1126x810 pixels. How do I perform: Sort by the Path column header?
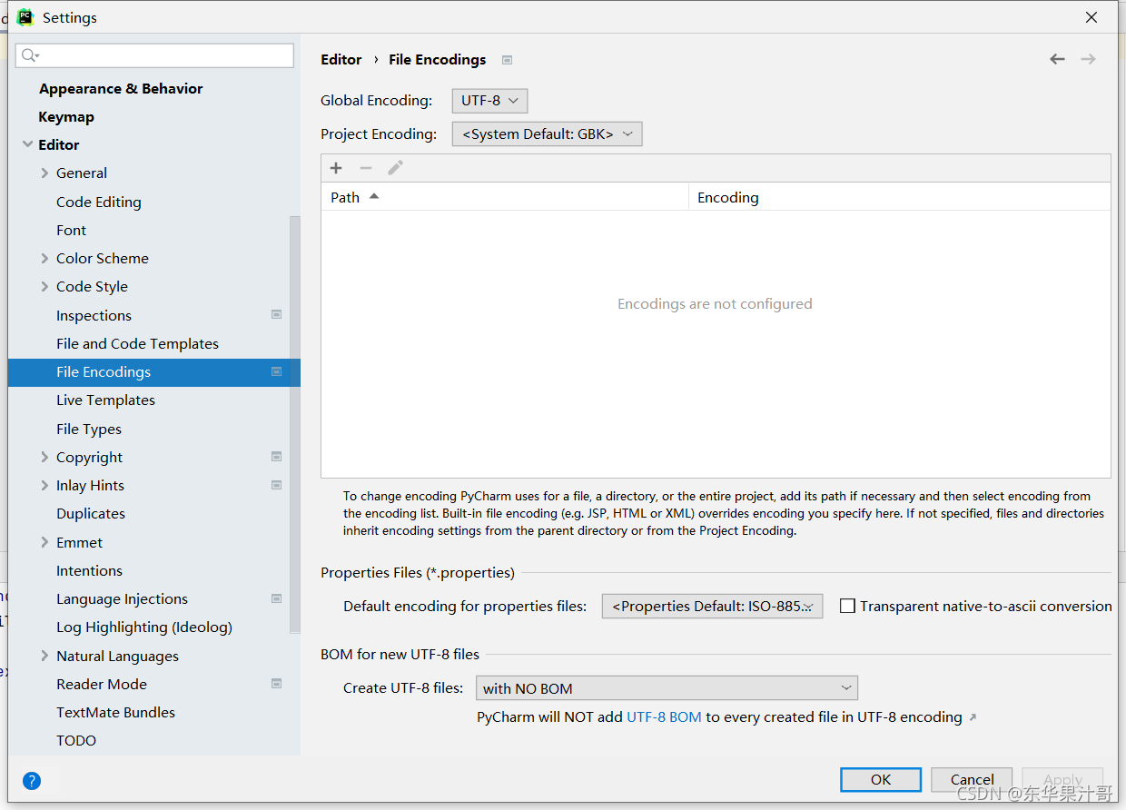(505, 197)
